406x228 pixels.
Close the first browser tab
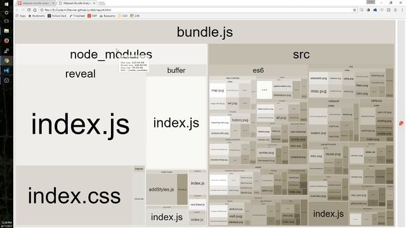[x=53, y=3]
